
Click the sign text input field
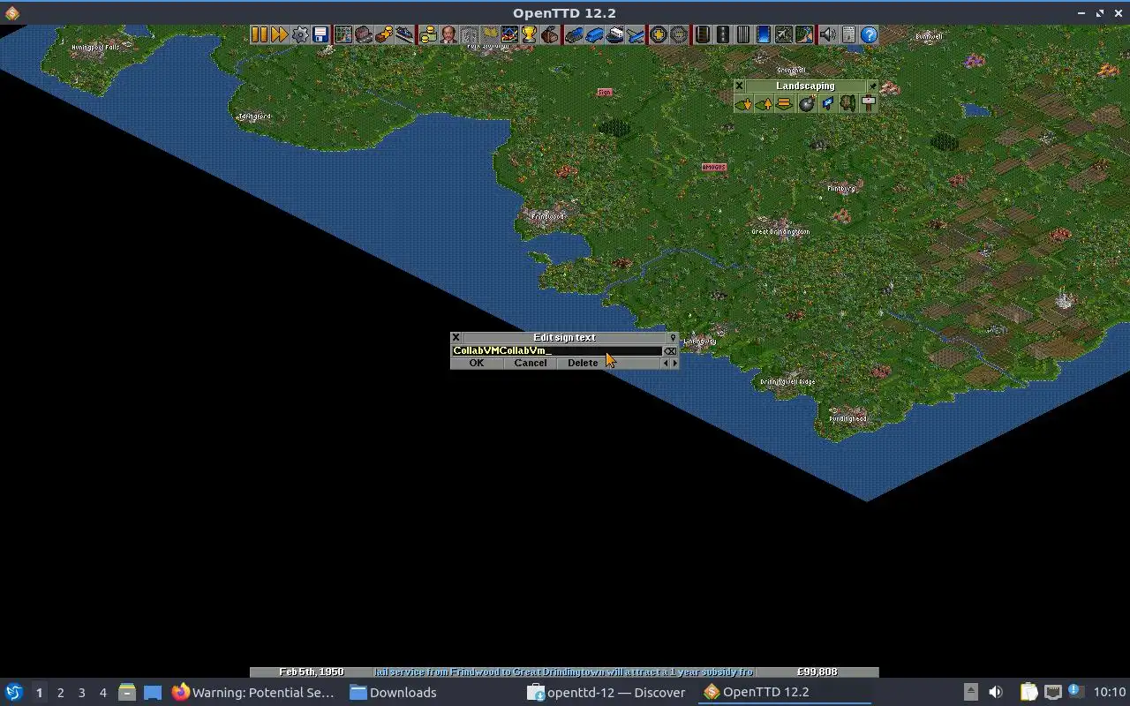[x=557, y=350]
